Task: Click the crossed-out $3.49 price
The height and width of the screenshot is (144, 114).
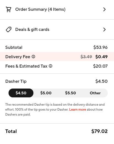Action: (x=86, y=57)
